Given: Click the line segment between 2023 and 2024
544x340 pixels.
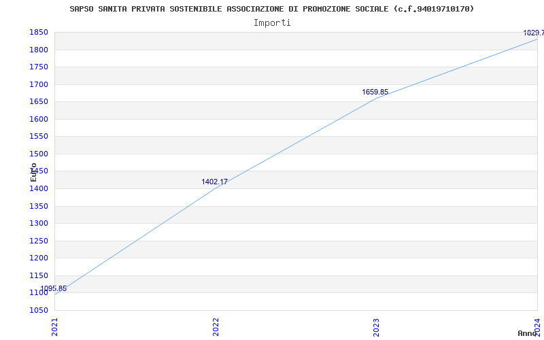Looking at the screenshot, I should [x=457, y=69].
